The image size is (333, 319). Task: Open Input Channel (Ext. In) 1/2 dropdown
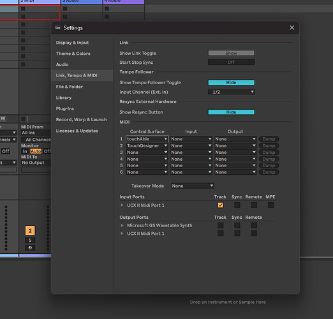click(x=231, y=92)
